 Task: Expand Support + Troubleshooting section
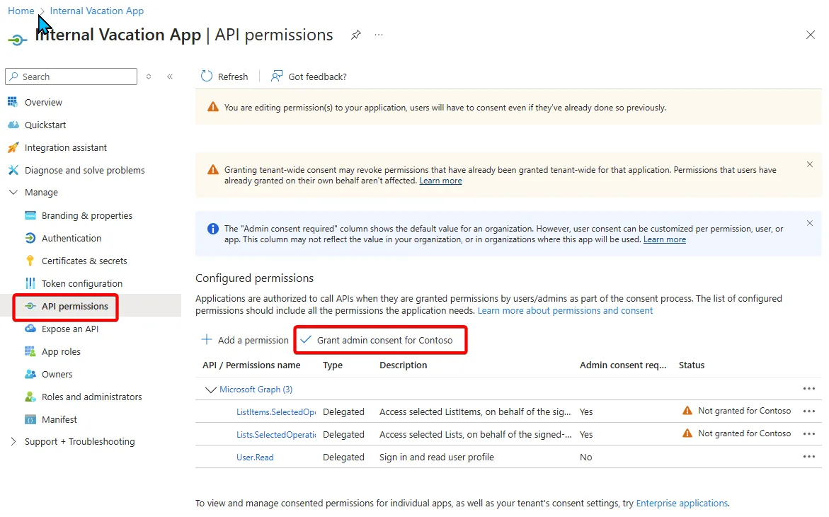pyautogui.click(x=13, y=441)
